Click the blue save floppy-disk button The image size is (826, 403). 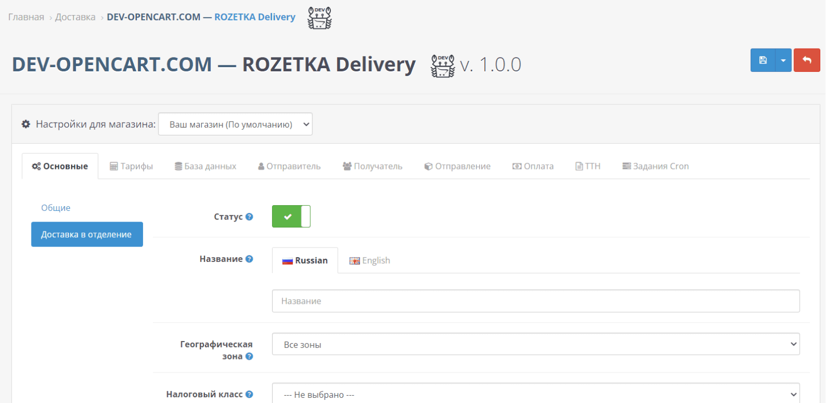click(763, 60)
